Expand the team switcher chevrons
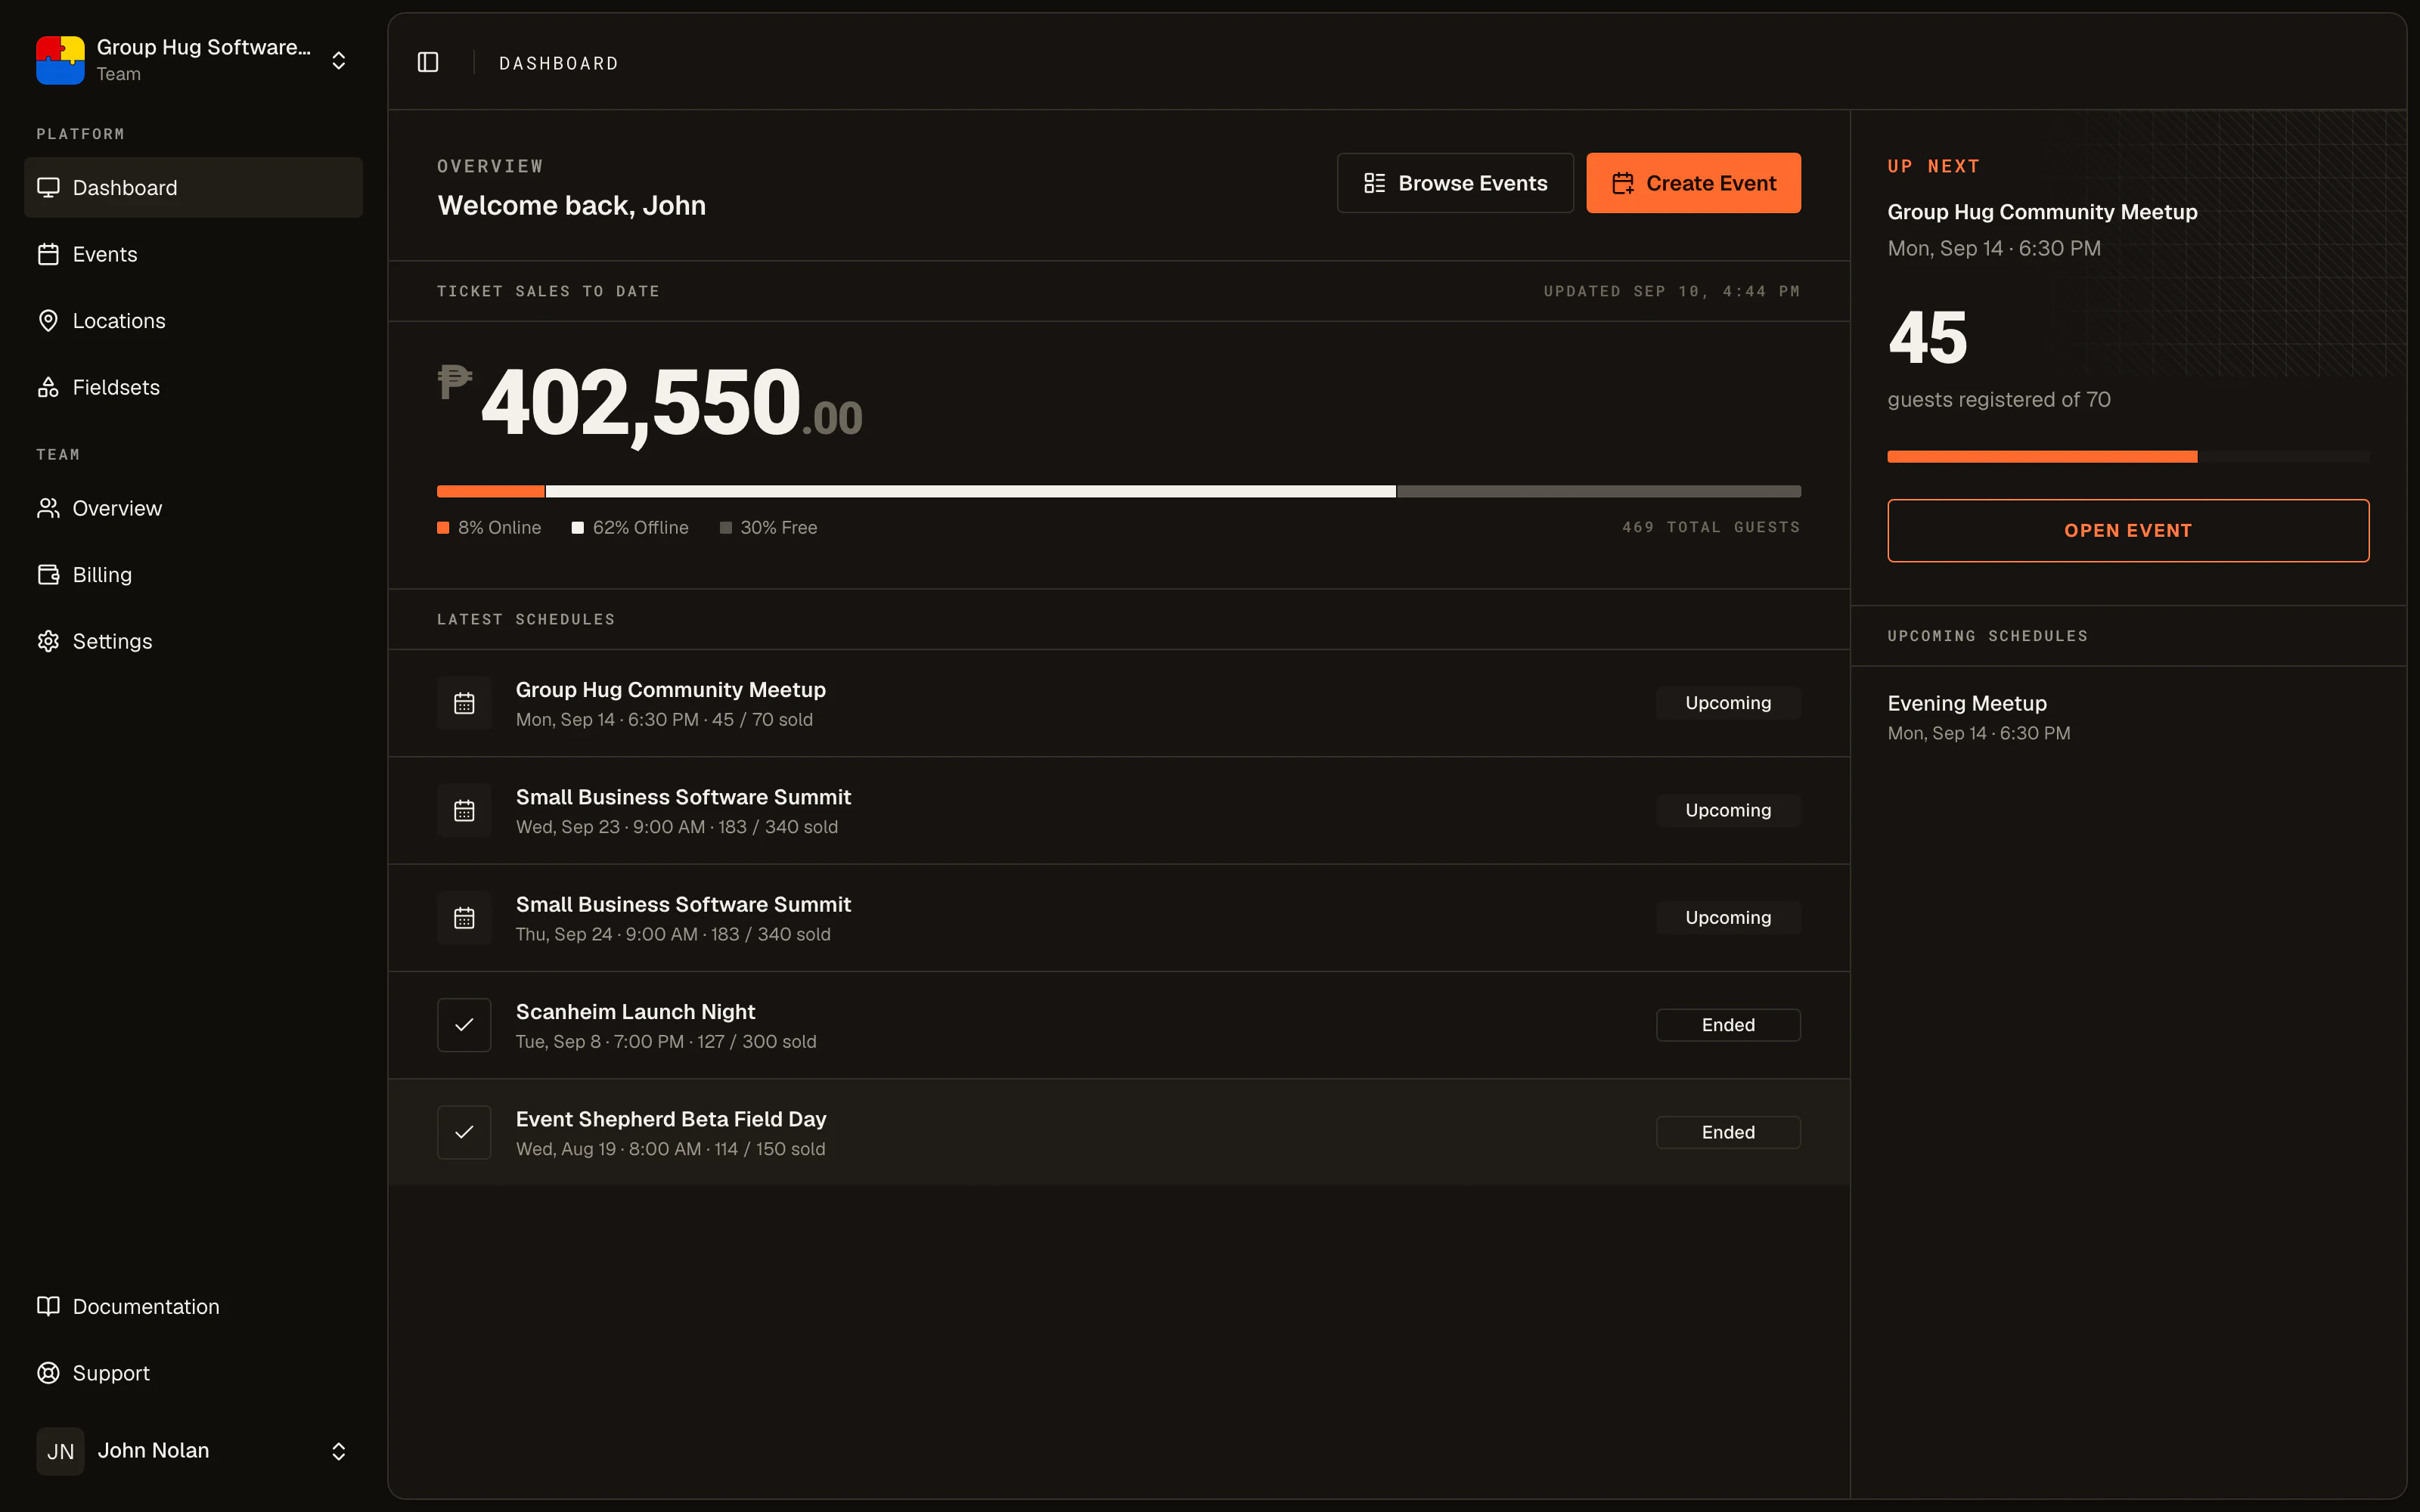This screenshot has width=2420, height=1512. point(339,60)
